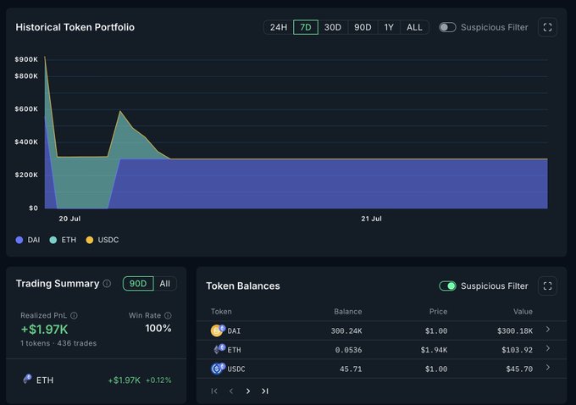576x405 pixels.
Task: Select All in Trading Summary
Action: [x=165, y=283]
